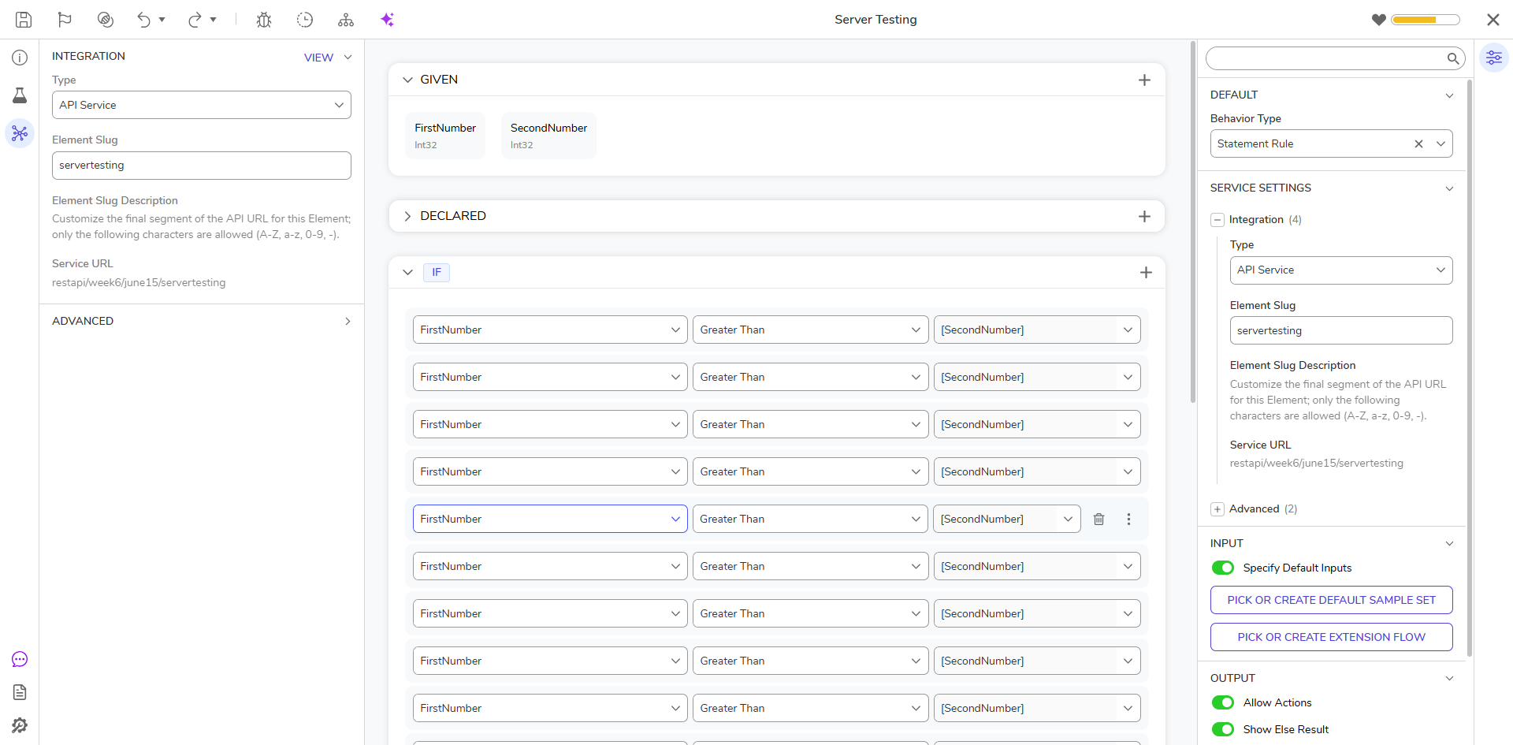The height and width of the screenshot is (745, 1513).
Task: Expand the ADVANCED section in left panel
Action: click(348, 321)
